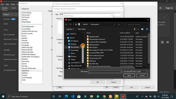Select This PC in navigation tree
The width and height of the screenshot is (176, 99).
click(x=72, y=38)
